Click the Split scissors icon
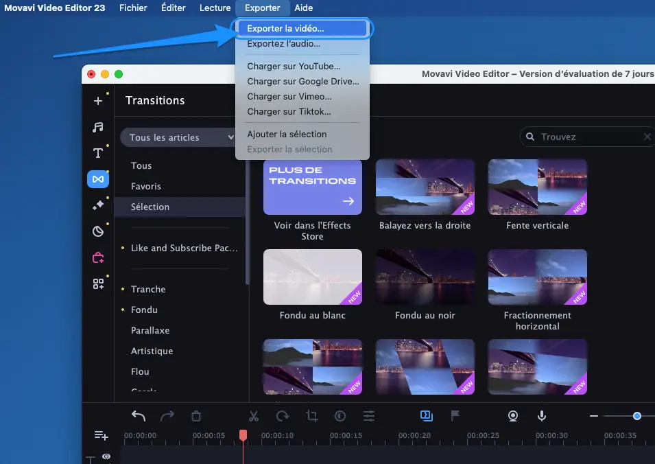The image size is (655, 464). tap(254, 416)
